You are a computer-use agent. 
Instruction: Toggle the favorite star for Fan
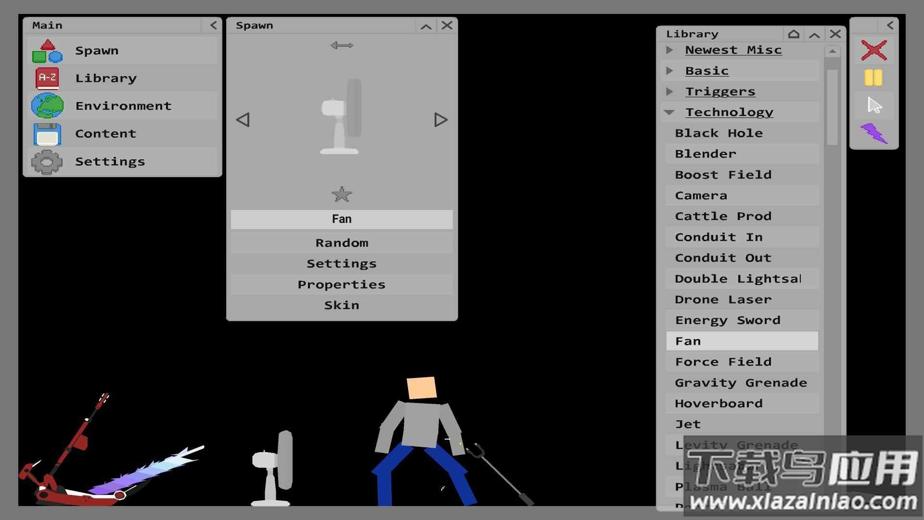point(342,195)
